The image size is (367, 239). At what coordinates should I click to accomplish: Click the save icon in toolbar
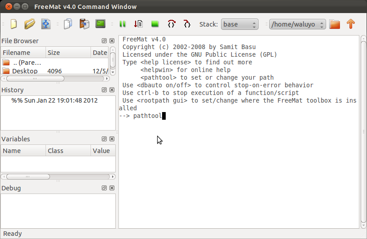pos(46,24)
